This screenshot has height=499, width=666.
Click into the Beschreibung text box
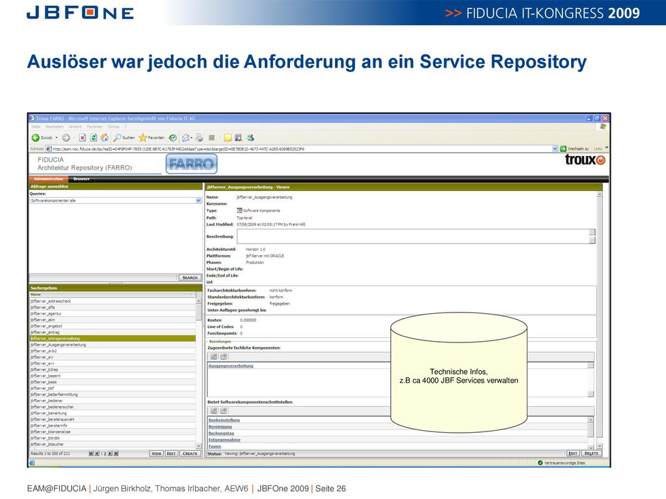pos(416,237)
